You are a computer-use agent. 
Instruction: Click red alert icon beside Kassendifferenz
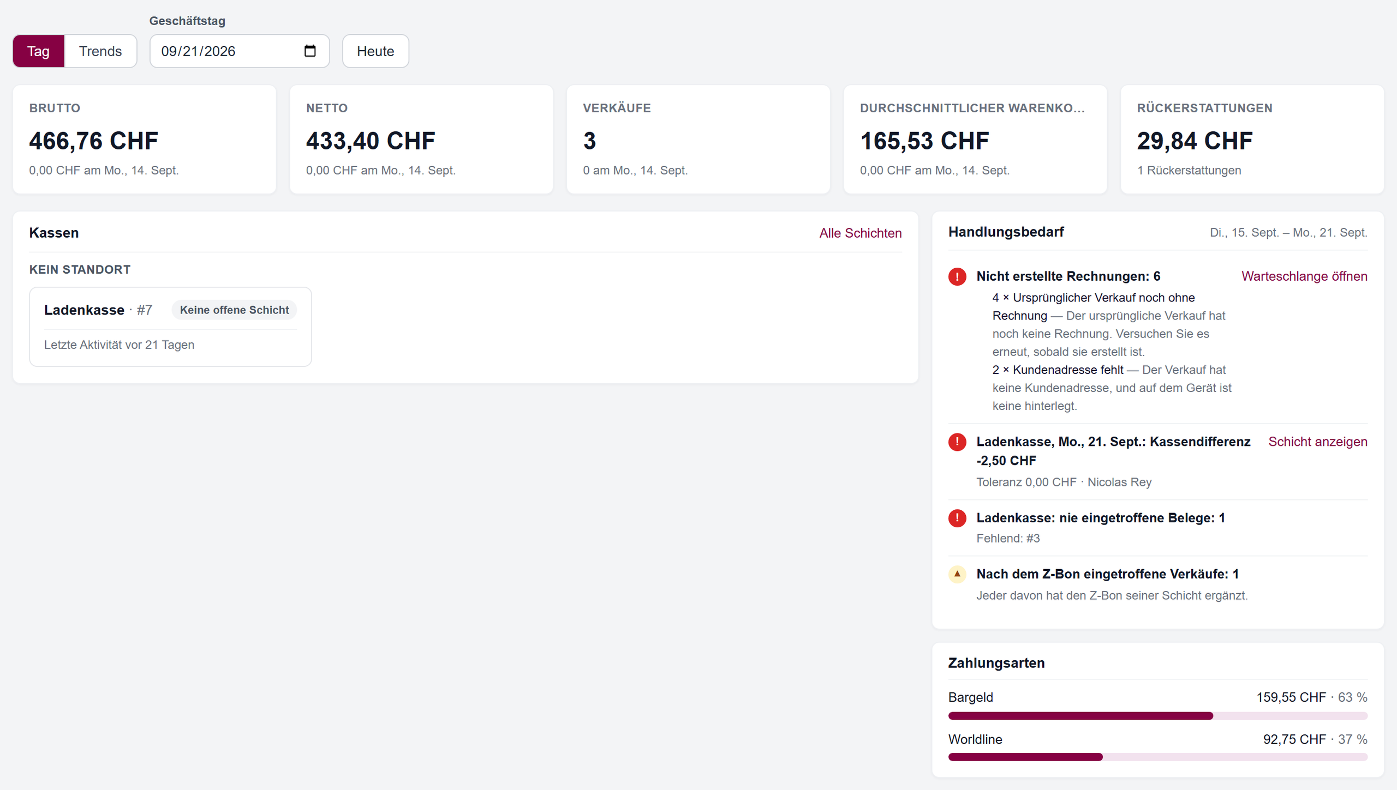point(957,442)
